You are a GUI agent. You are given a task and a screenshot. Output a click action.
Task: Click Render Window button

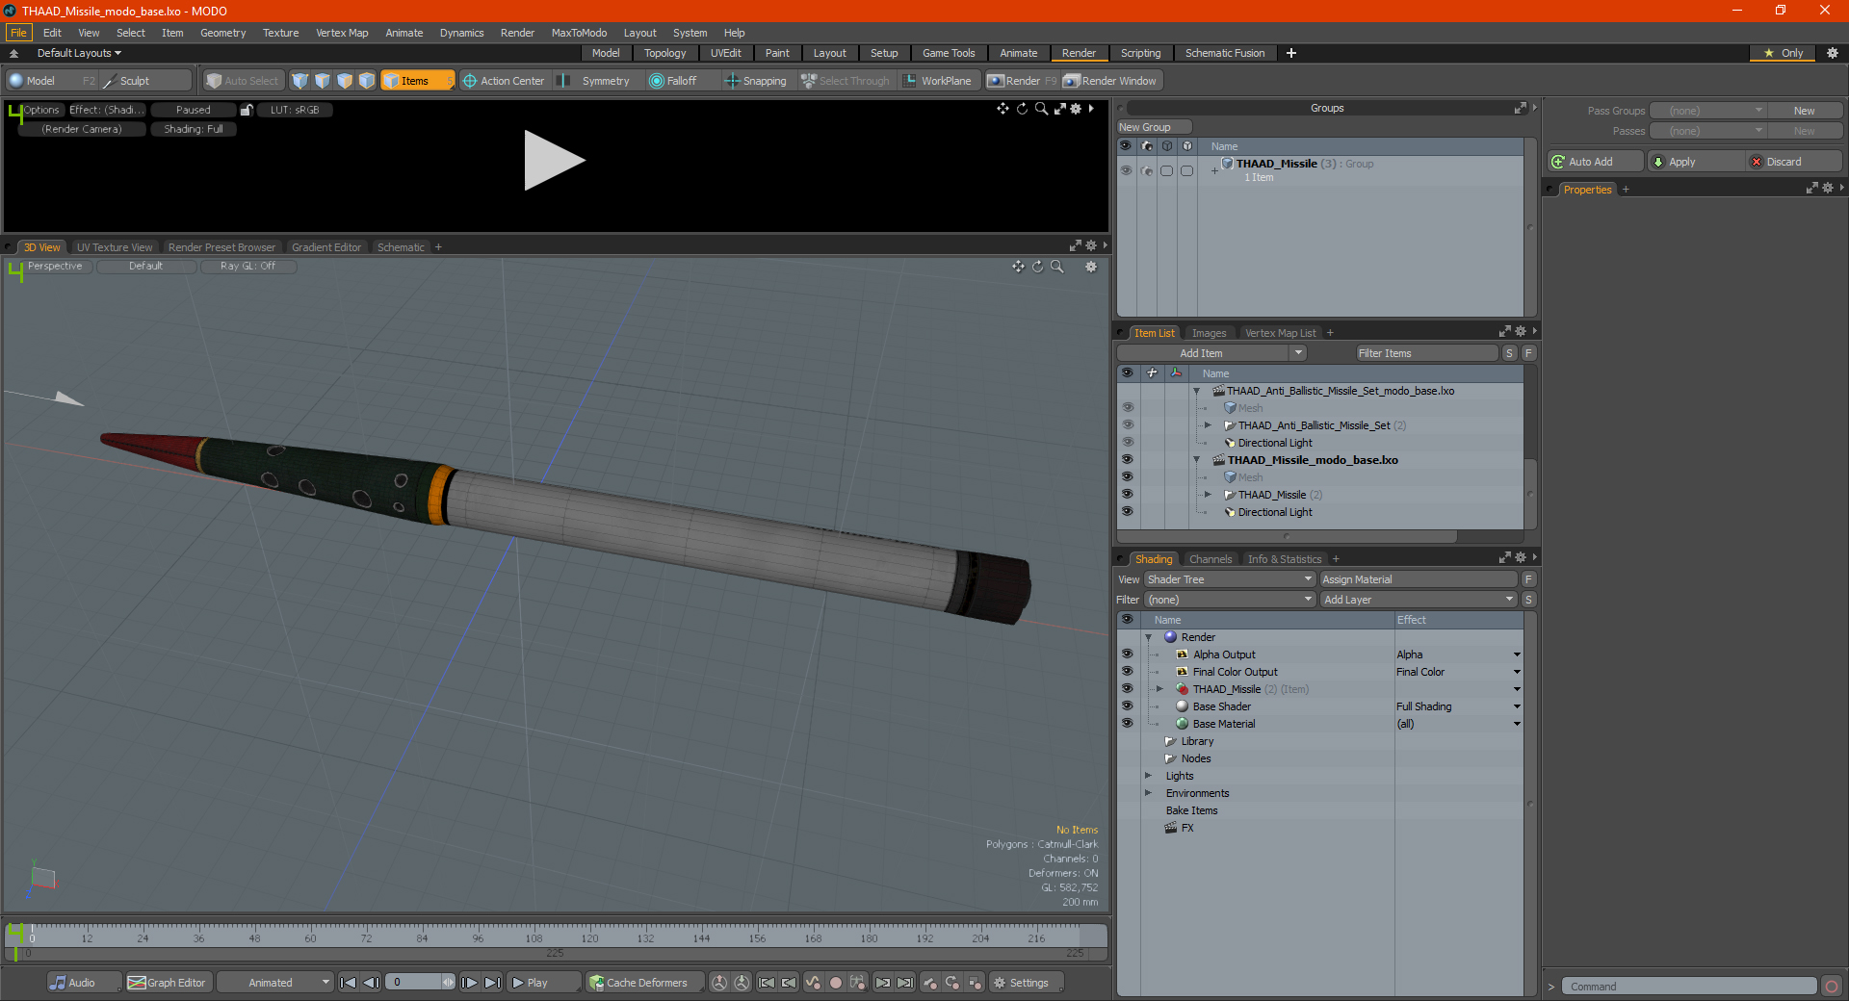coord(1110,81)
